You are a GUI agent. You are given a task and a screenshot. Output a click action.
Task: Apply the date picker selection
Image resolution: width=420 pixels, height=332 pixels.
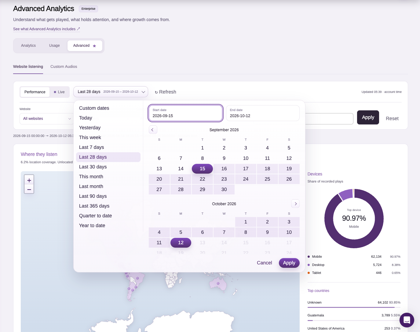click(289, 263)
